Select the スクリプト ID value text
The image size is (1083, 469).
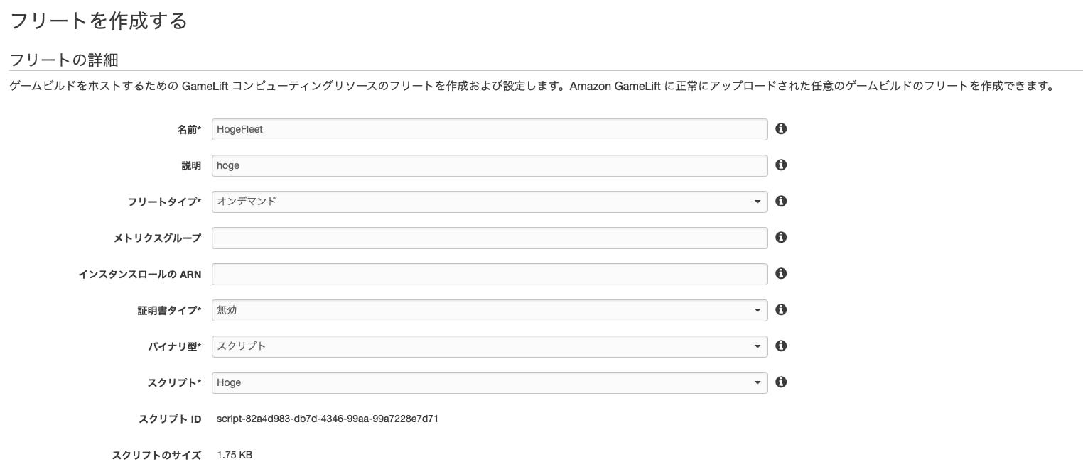point(325,419)
